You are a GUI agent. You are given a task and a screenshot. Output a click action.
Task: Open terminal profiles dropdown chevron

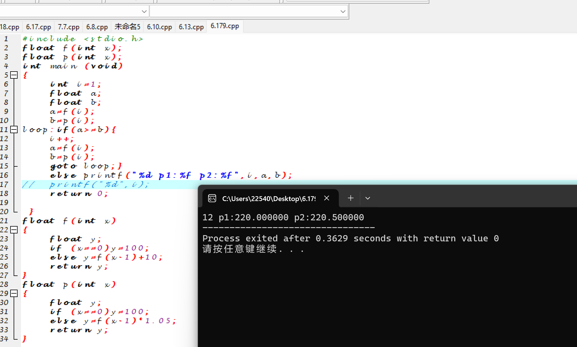(368, 198)
